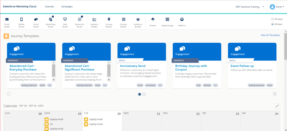The width and height of the screenshot is (287, 131).
Task: Open Abandoned Cart - Significant Purchase template
Action: [x=79, y=68]
